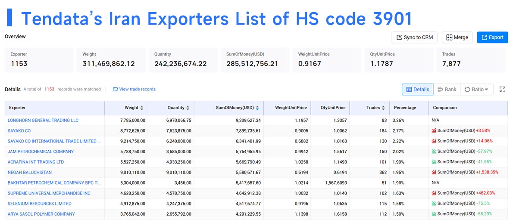Click QtyUnitPrice value 1.1787
This screenshot has height=223, width=513.
coord(382,64)
